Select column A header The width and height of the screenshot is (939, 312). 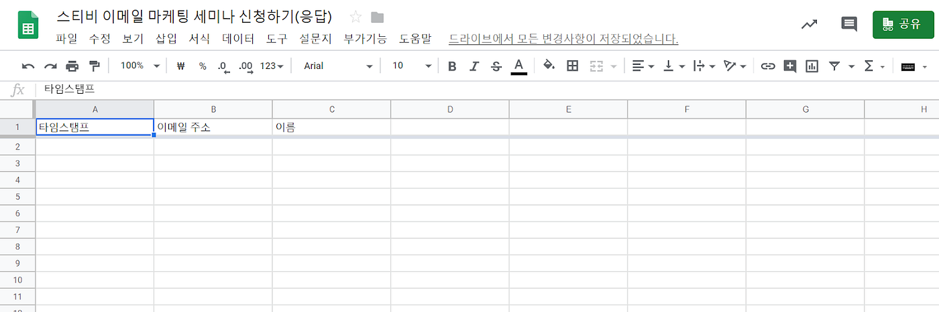pyautogui.click(x=95, y=109)
